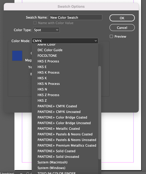Enable the Preview checkbox
This screenshot has height=174, width=146.
111,37
